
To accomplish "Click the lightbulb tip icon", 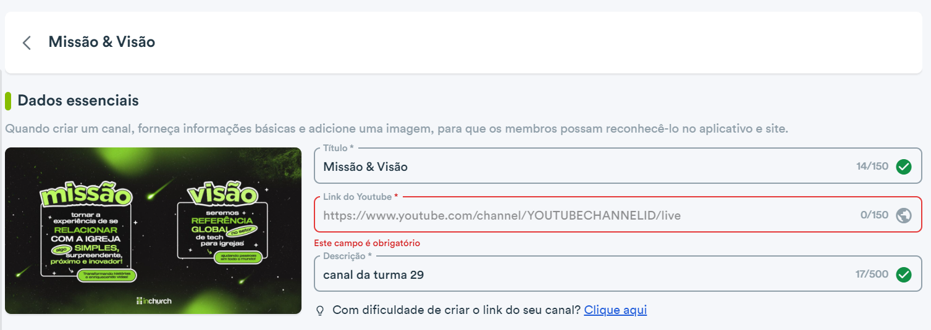I will (320, 310).
